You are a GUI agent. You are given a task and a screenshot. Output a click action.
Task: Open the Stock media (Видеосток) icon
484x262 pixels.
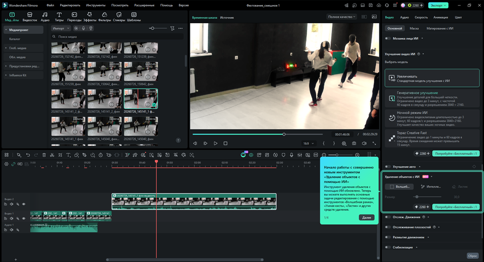point(30,17)
